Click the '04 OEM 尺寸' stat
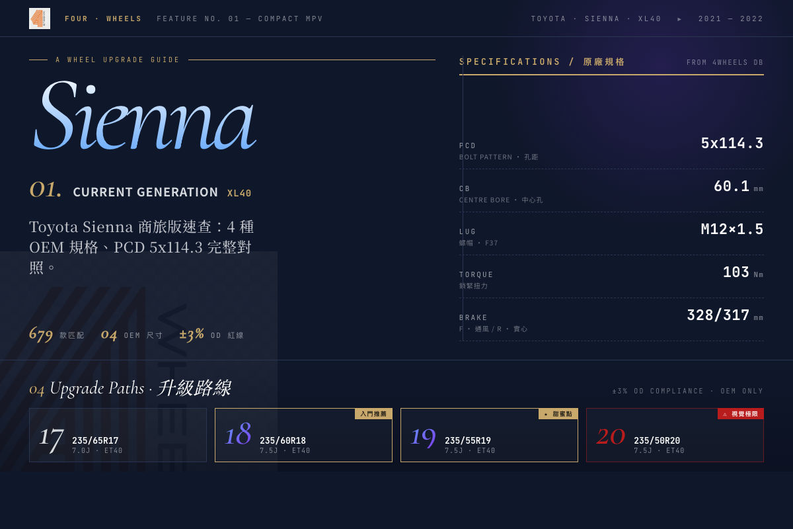 pos(132,334)
